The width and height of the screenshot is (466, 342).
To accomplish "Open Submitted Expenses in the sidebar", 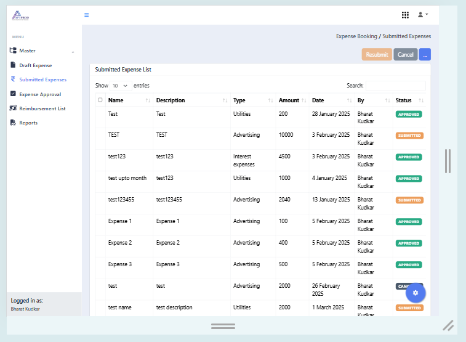I will coord(42,79).
